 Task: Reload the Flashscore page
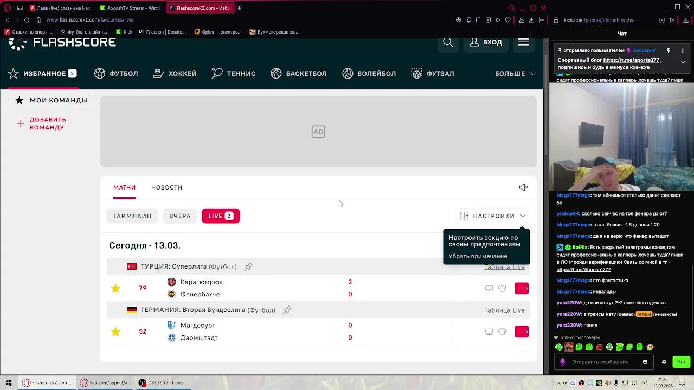(x=27, y=20)
